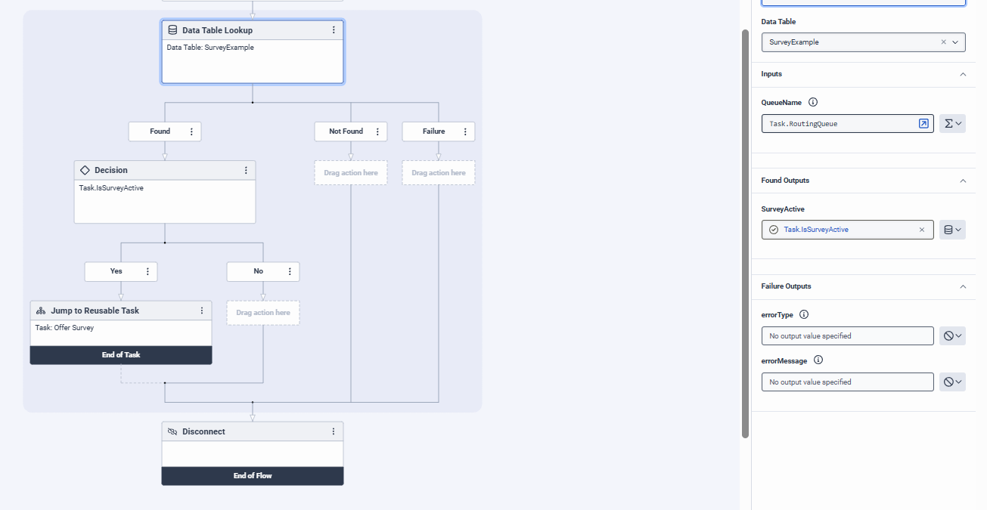
Task: Clear the SurveyExample data table selection
Action: [x=943, y=42]
